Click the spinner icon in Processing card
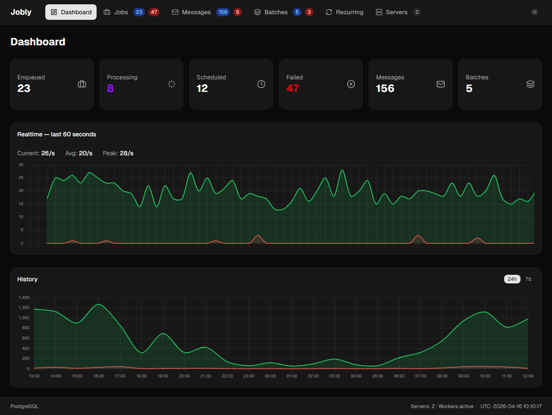 pos(172,84)
